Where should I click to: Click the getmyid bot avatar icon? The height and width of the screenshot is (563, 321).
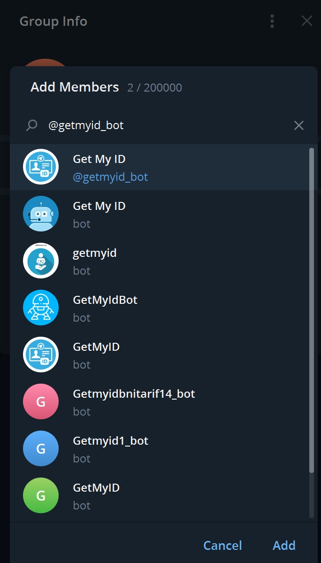click(x=41, y=261)
